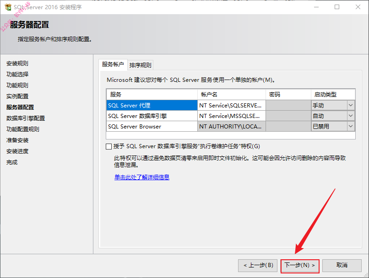Click the 密码 column header

(x=288, y=95)
